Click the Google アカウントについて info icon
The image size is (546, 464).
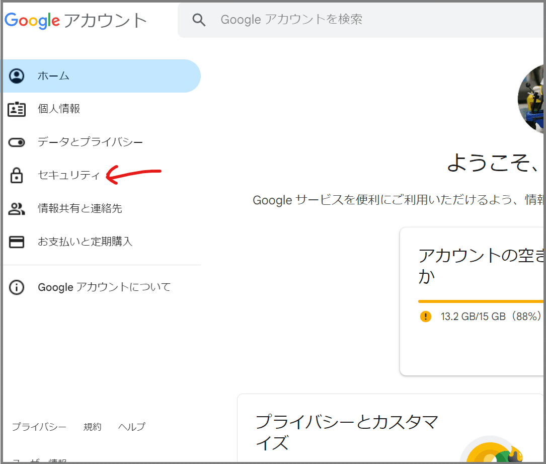coord(17,287)
